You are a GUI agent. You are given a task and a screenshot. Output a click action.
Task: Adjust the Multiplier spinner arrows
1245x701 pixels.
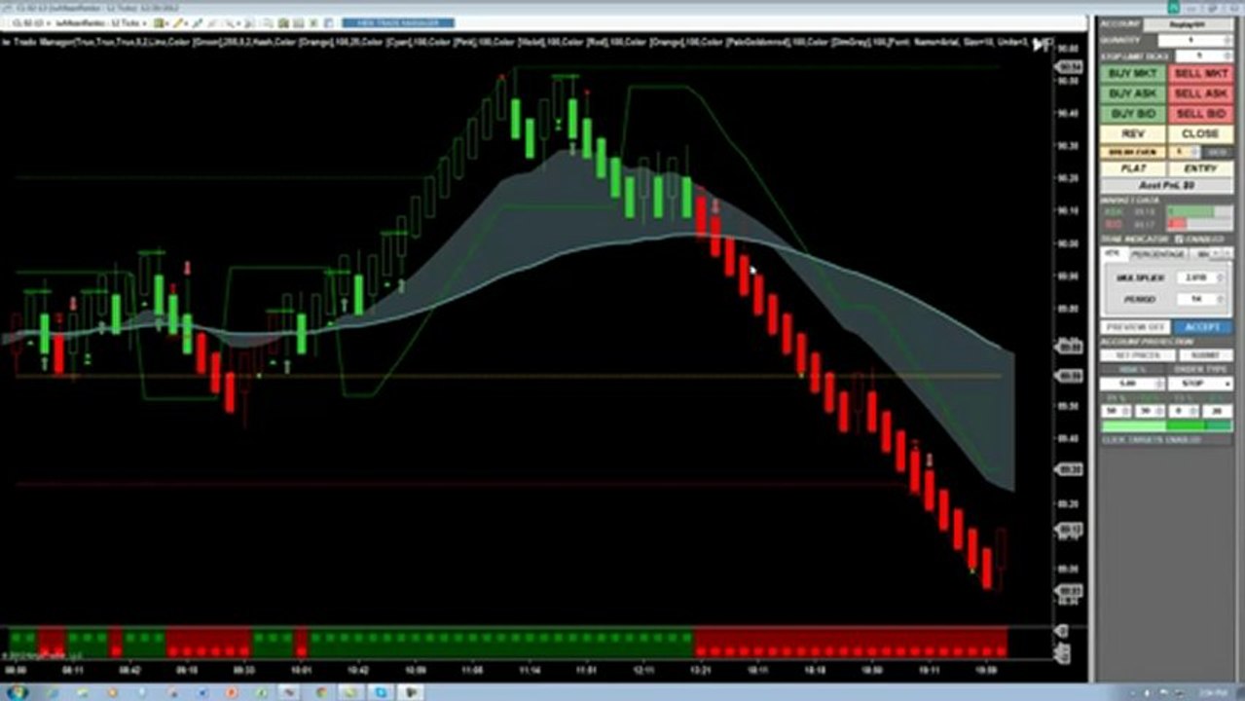(x=1221, y=277)
